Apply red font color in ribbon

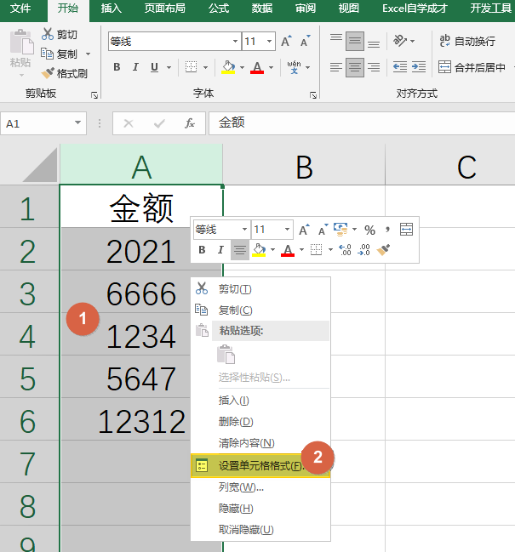click(257, 67)
